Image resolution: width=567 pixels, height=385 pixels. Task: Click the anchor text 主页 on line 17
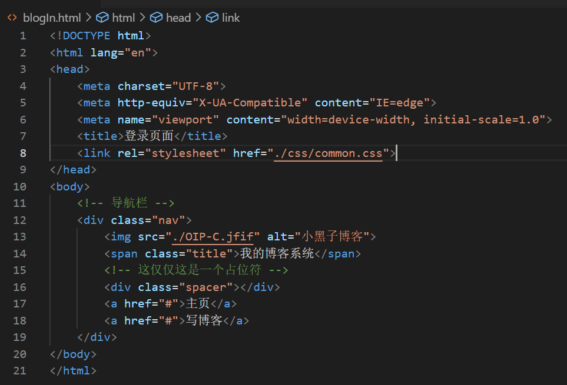point(198,303)
